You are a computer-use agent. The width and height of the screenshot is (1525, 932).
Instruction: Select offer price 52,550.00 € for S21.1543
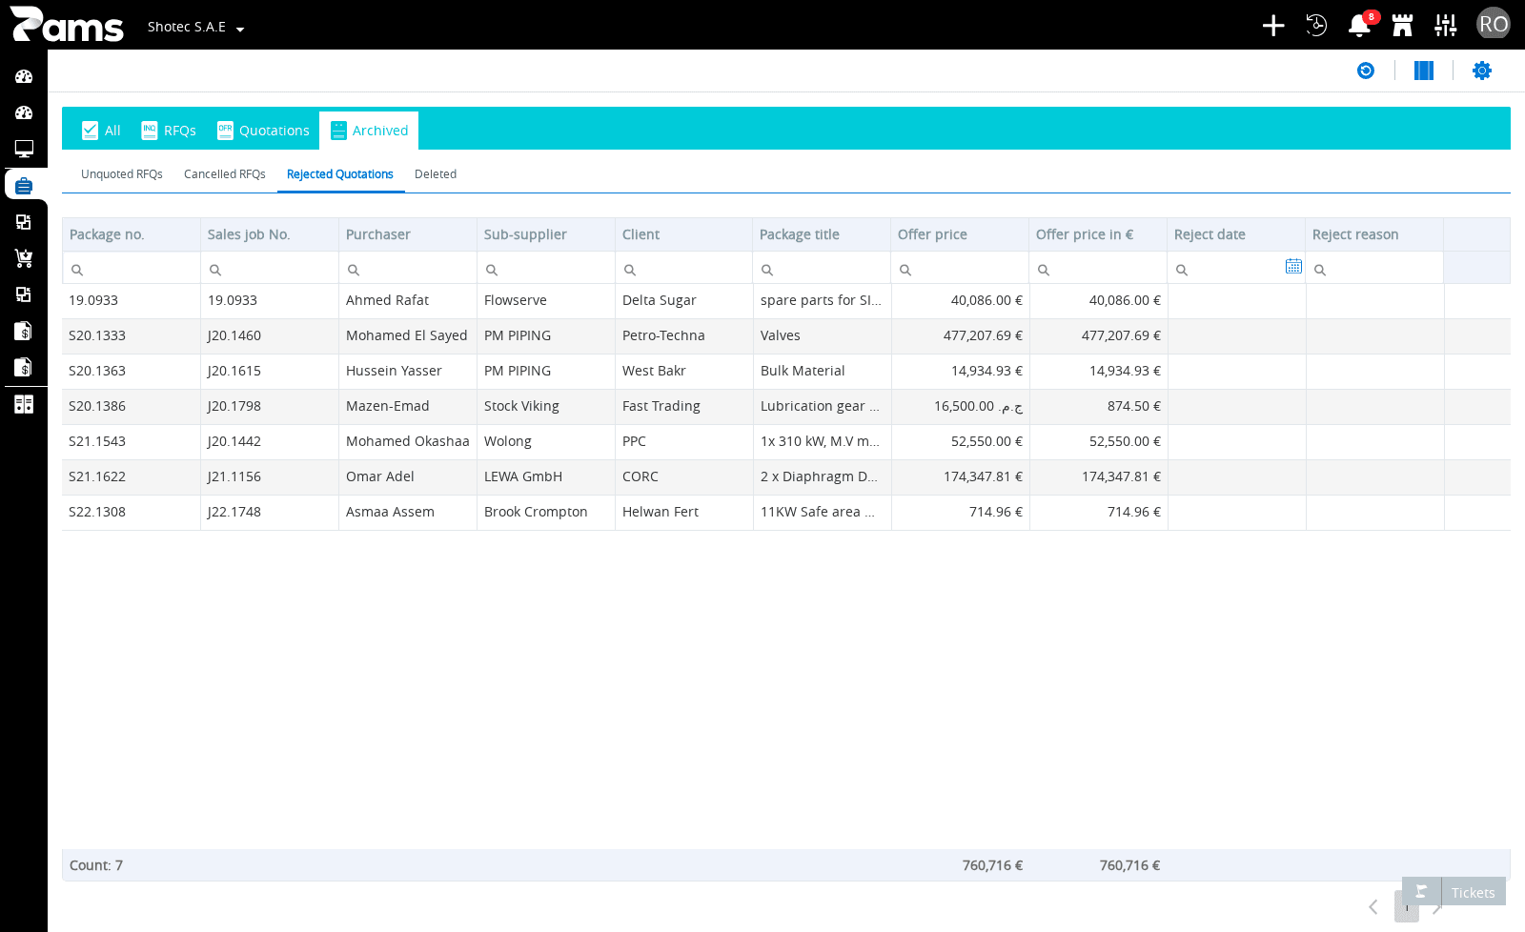[x=961, y=441]
